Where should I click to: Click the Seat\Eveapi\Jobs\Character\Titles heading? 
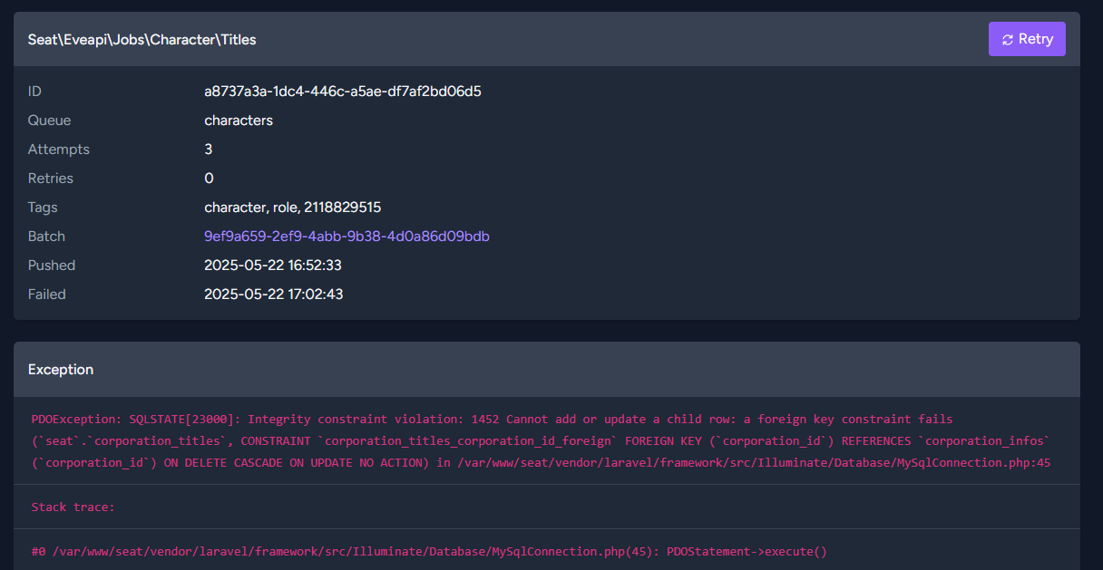(142, 39)
